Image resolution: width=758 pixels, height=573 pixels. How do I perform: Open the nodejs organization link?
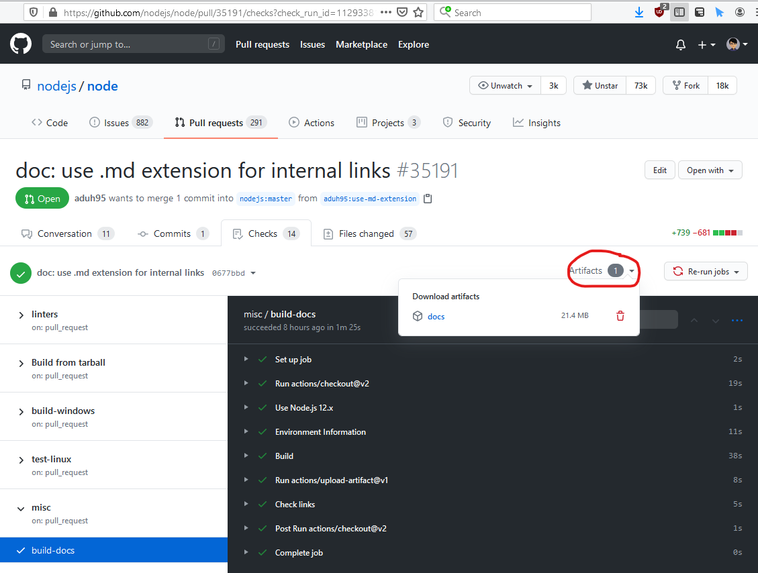pos(56,86)
